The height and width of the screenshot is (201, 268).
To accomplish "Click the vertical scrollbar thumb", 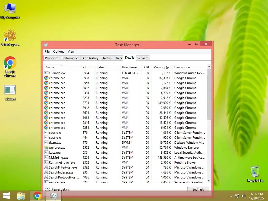I will tap(209, 94).
